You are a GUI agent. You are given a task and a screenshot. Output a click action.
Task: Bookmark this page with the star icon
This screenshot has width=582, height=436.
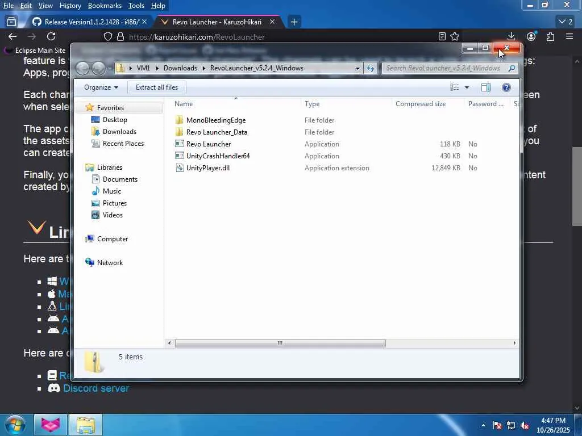click(455, 36)
